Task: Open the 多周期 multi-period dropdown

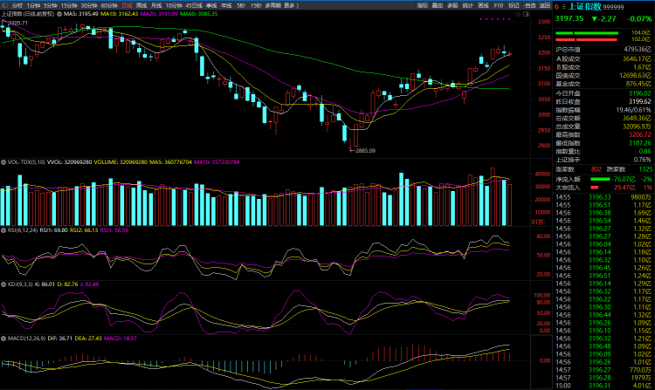Action: click(268, 5)
